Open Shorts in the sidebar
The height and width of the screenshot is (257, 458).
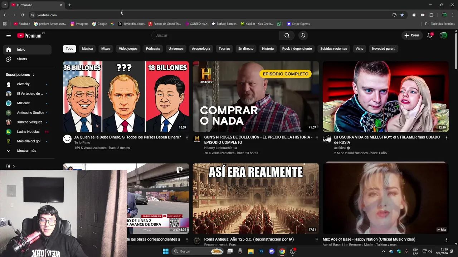[27, 59]
